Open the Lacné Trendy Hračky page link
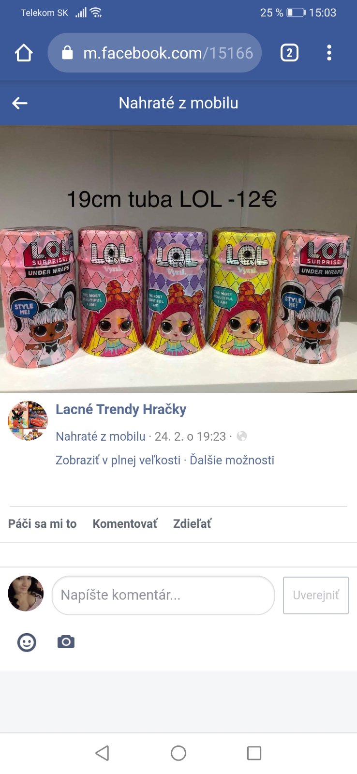Viewport: 357px width, 774px height. pyautogui.click(x=121, y=409)
